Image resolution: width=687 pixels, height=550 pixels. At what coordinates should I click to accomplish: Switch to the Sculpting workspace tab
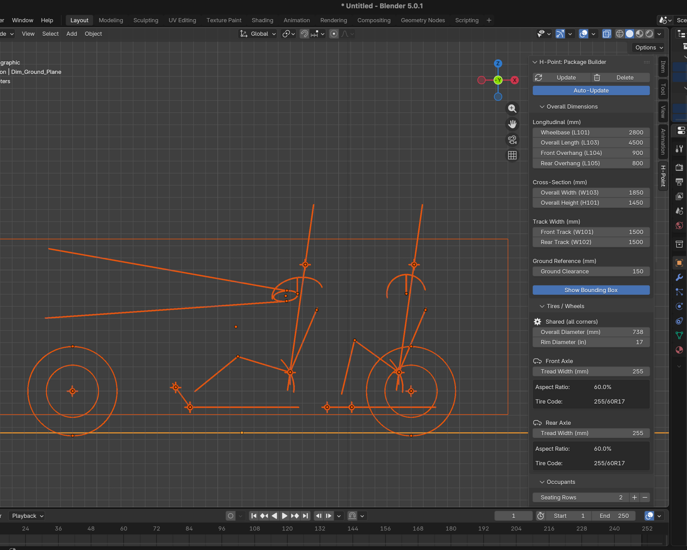pyautogui.click(x=146, y=20)
